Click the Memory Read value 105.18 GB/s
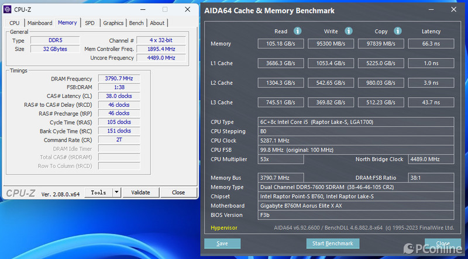Image resolution: width=468 pixels, height=259 pixels. click(281, 44)
